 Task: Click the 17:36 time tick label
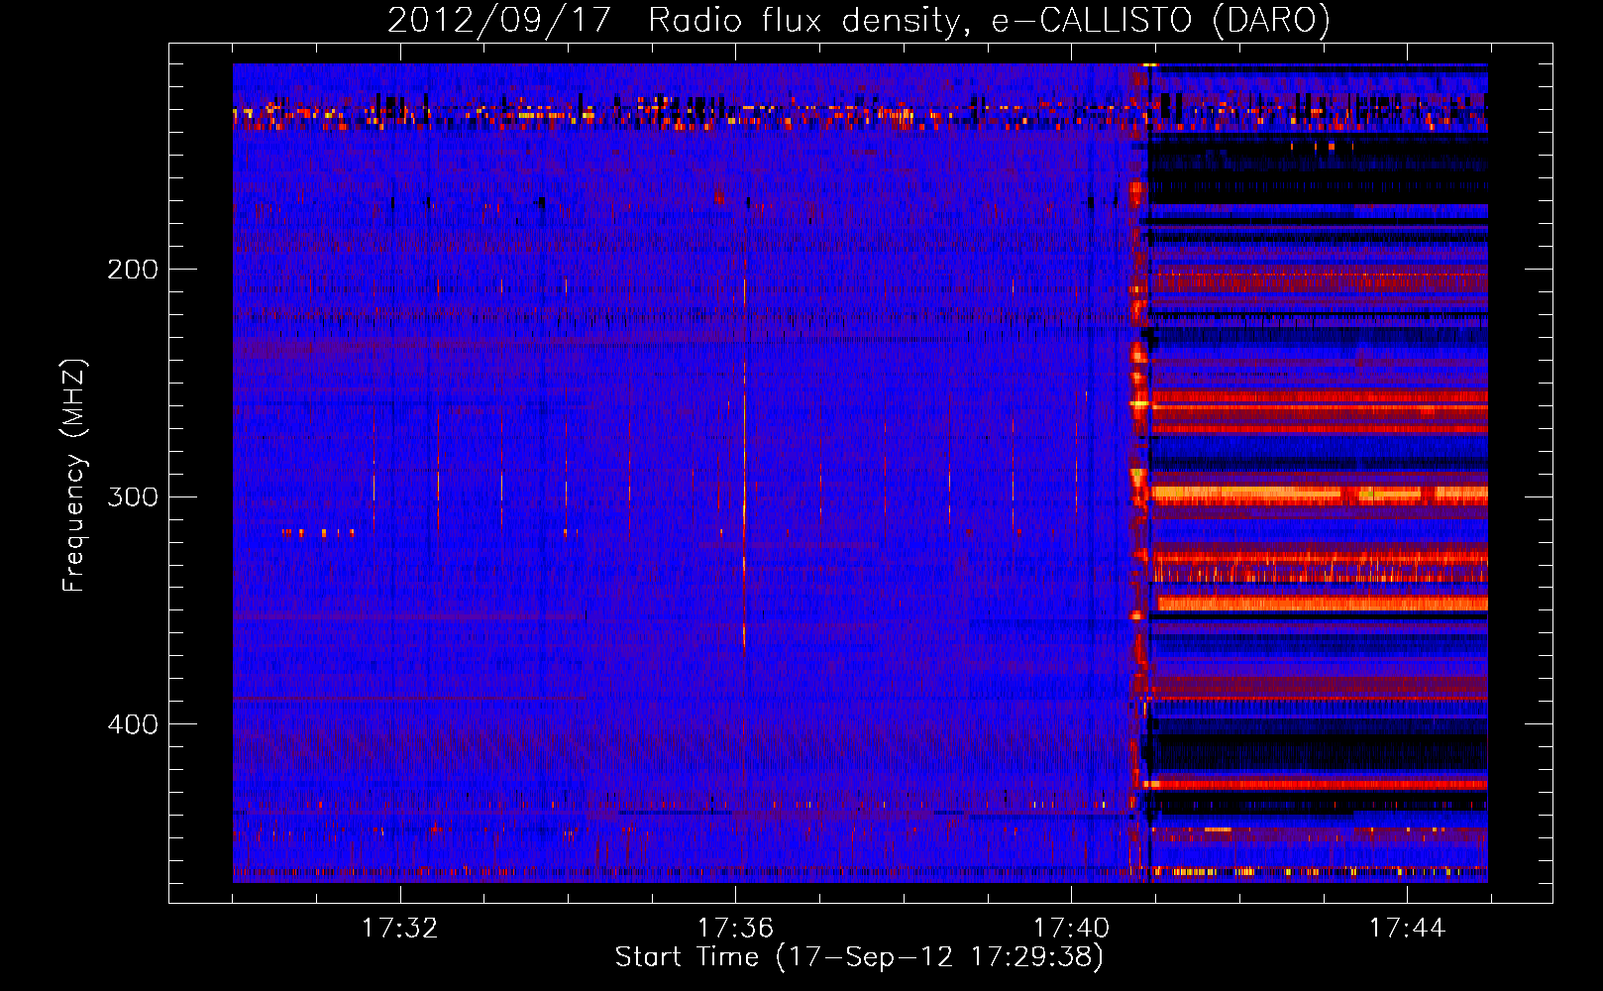point(735,929)
